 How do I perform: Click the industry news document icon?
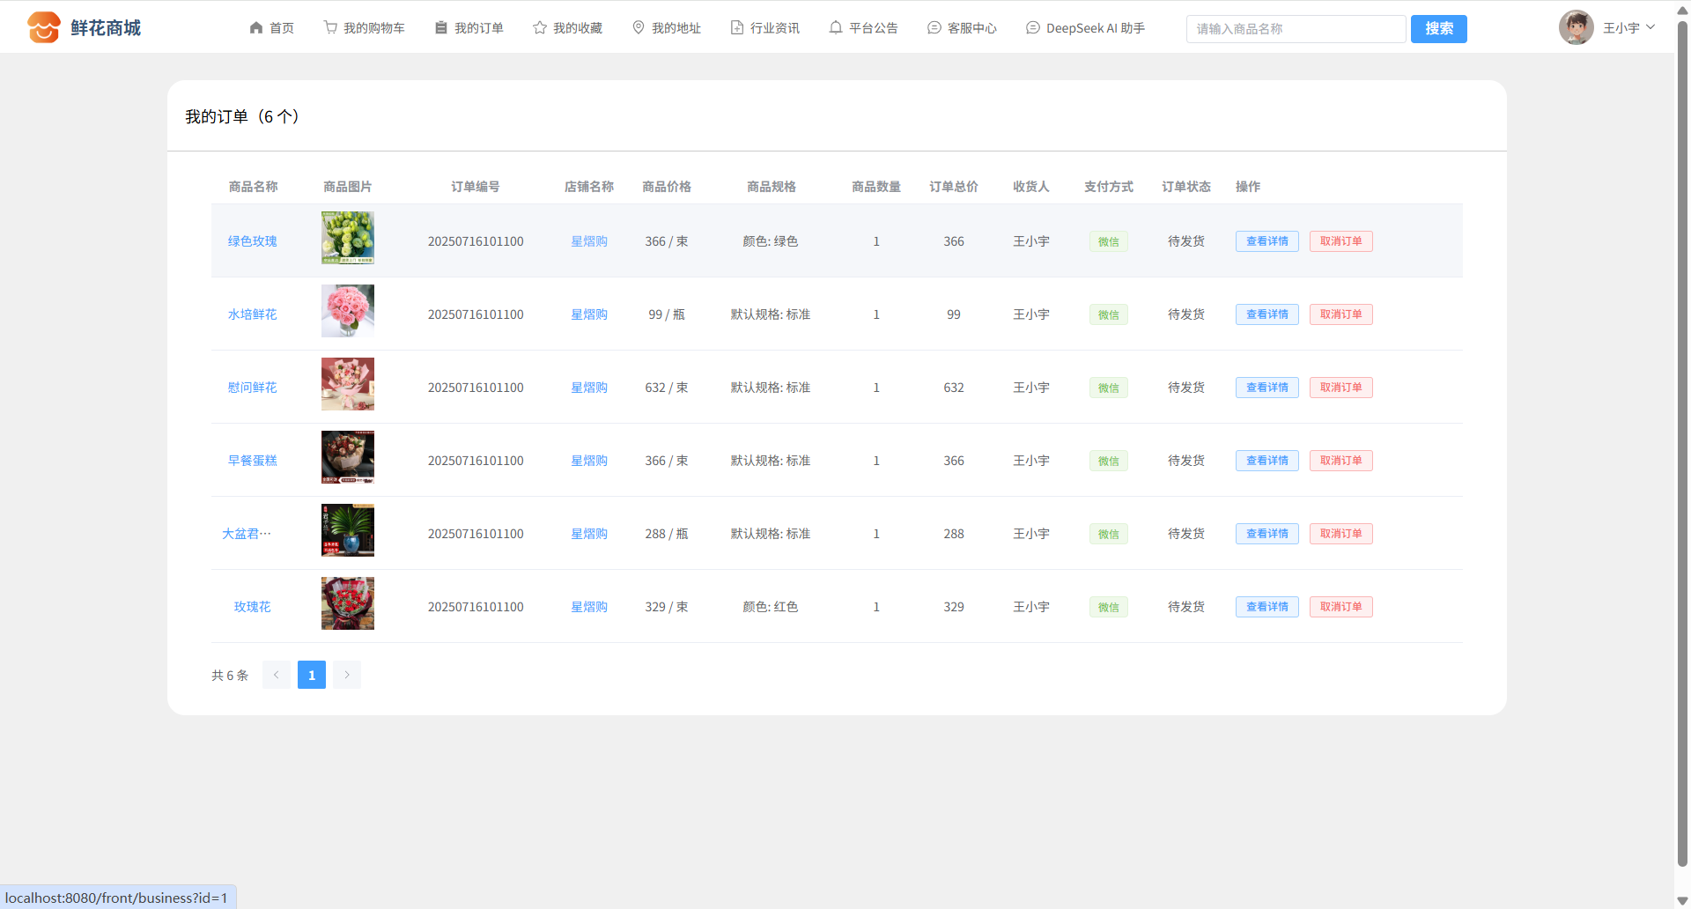click(x=737, y=28)
